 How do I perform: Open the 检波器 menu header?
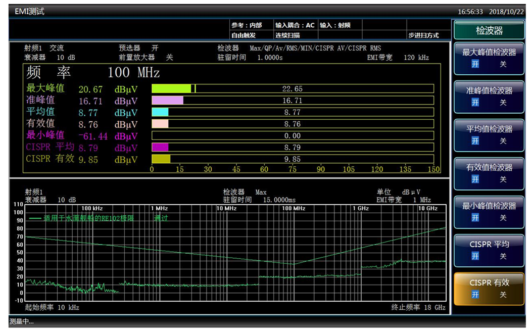pos(489,30)
